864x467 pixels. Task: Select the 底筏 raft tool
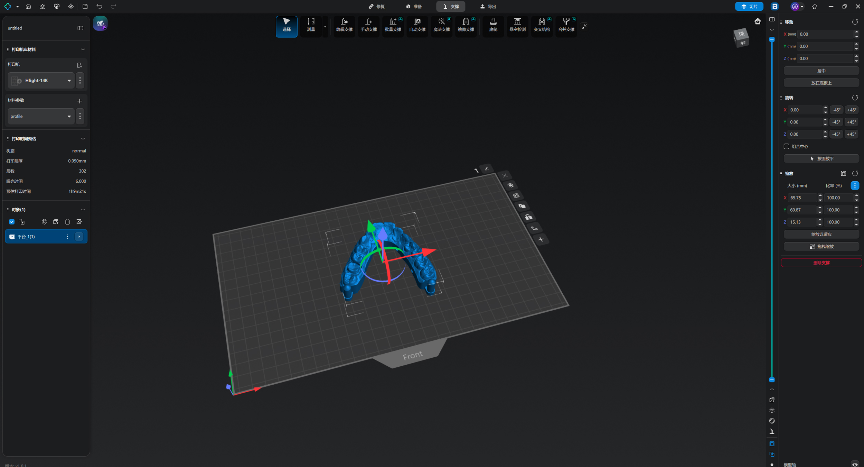click(x=493, y=26)
